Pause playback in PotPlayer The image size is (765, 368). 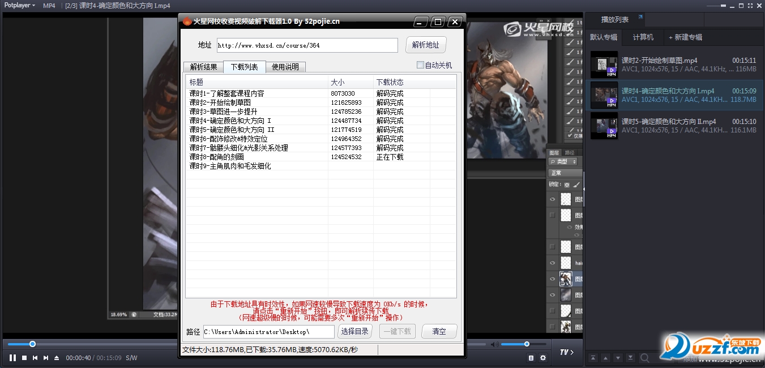12,358
